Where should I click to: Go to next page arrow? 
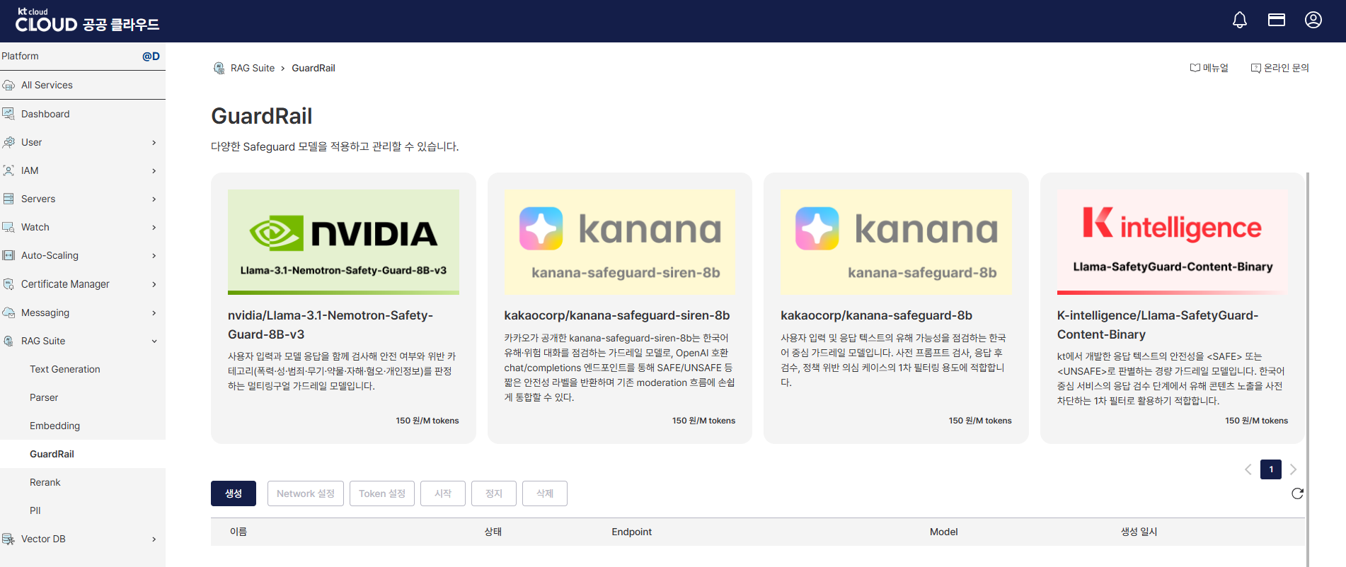coord(1293,469)
